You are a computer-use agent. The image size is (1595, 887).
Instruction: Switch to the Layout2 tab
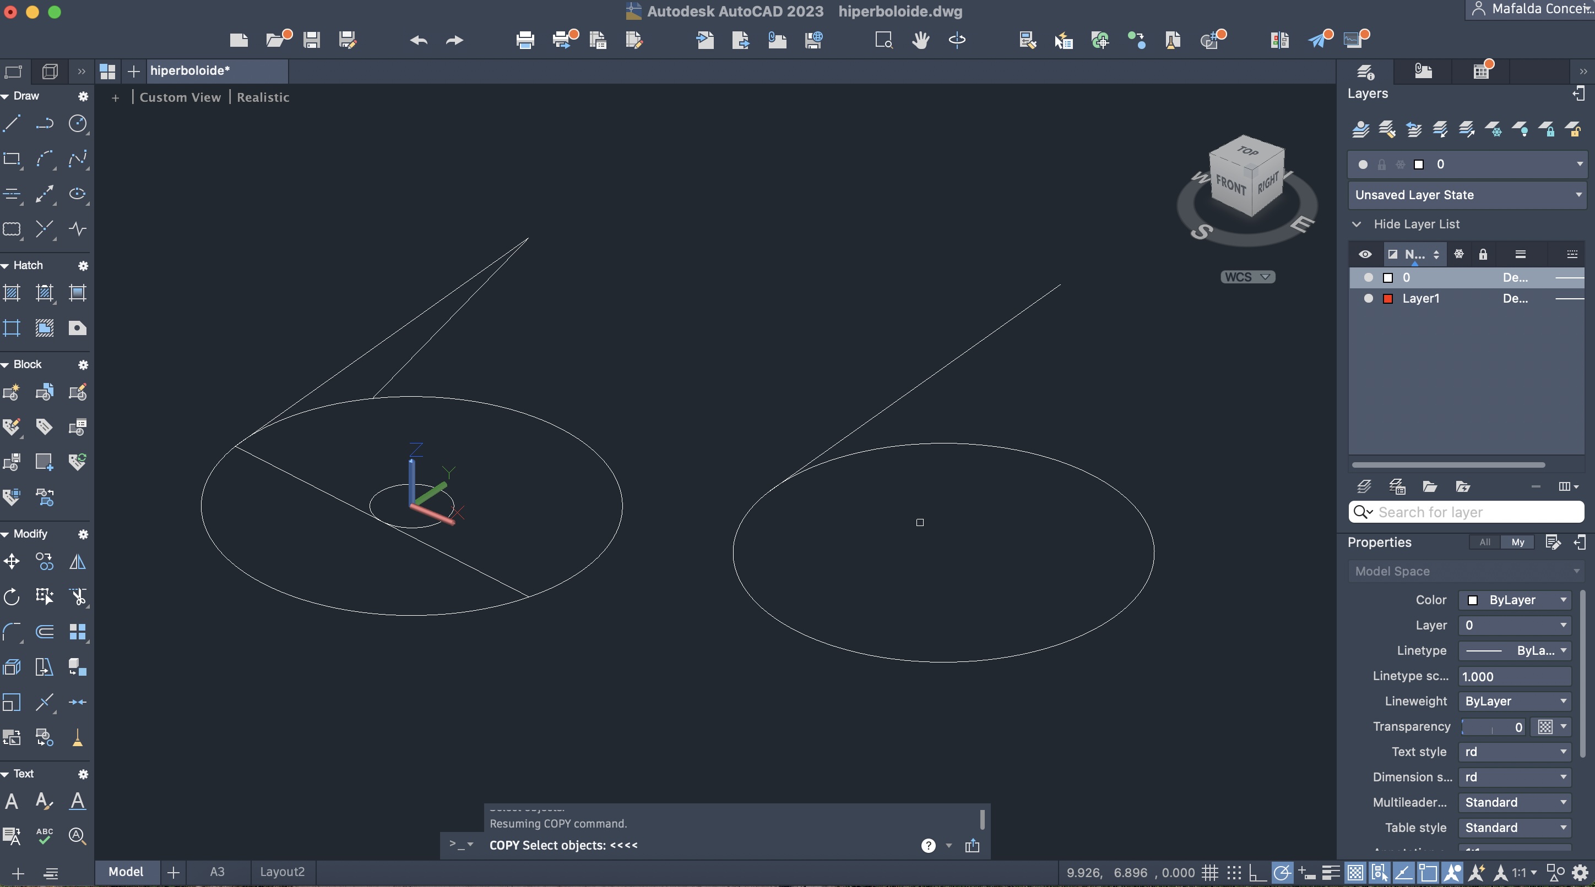282,872
